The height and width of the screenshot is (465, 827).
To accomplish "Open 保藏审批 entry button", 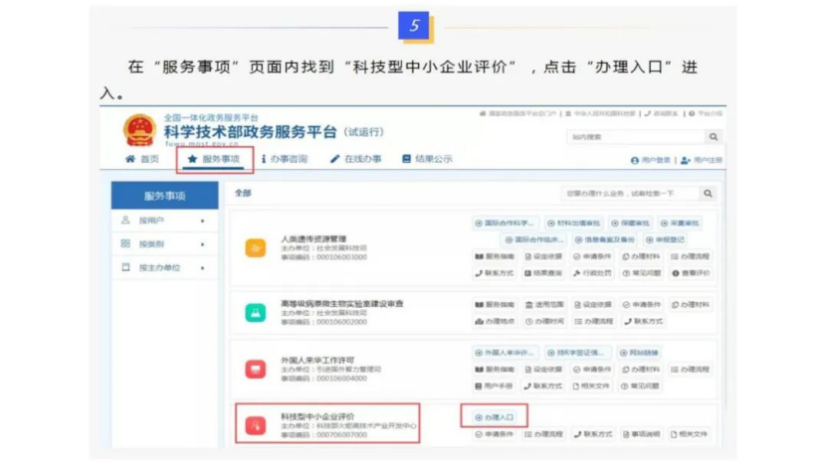I will 630,224.
